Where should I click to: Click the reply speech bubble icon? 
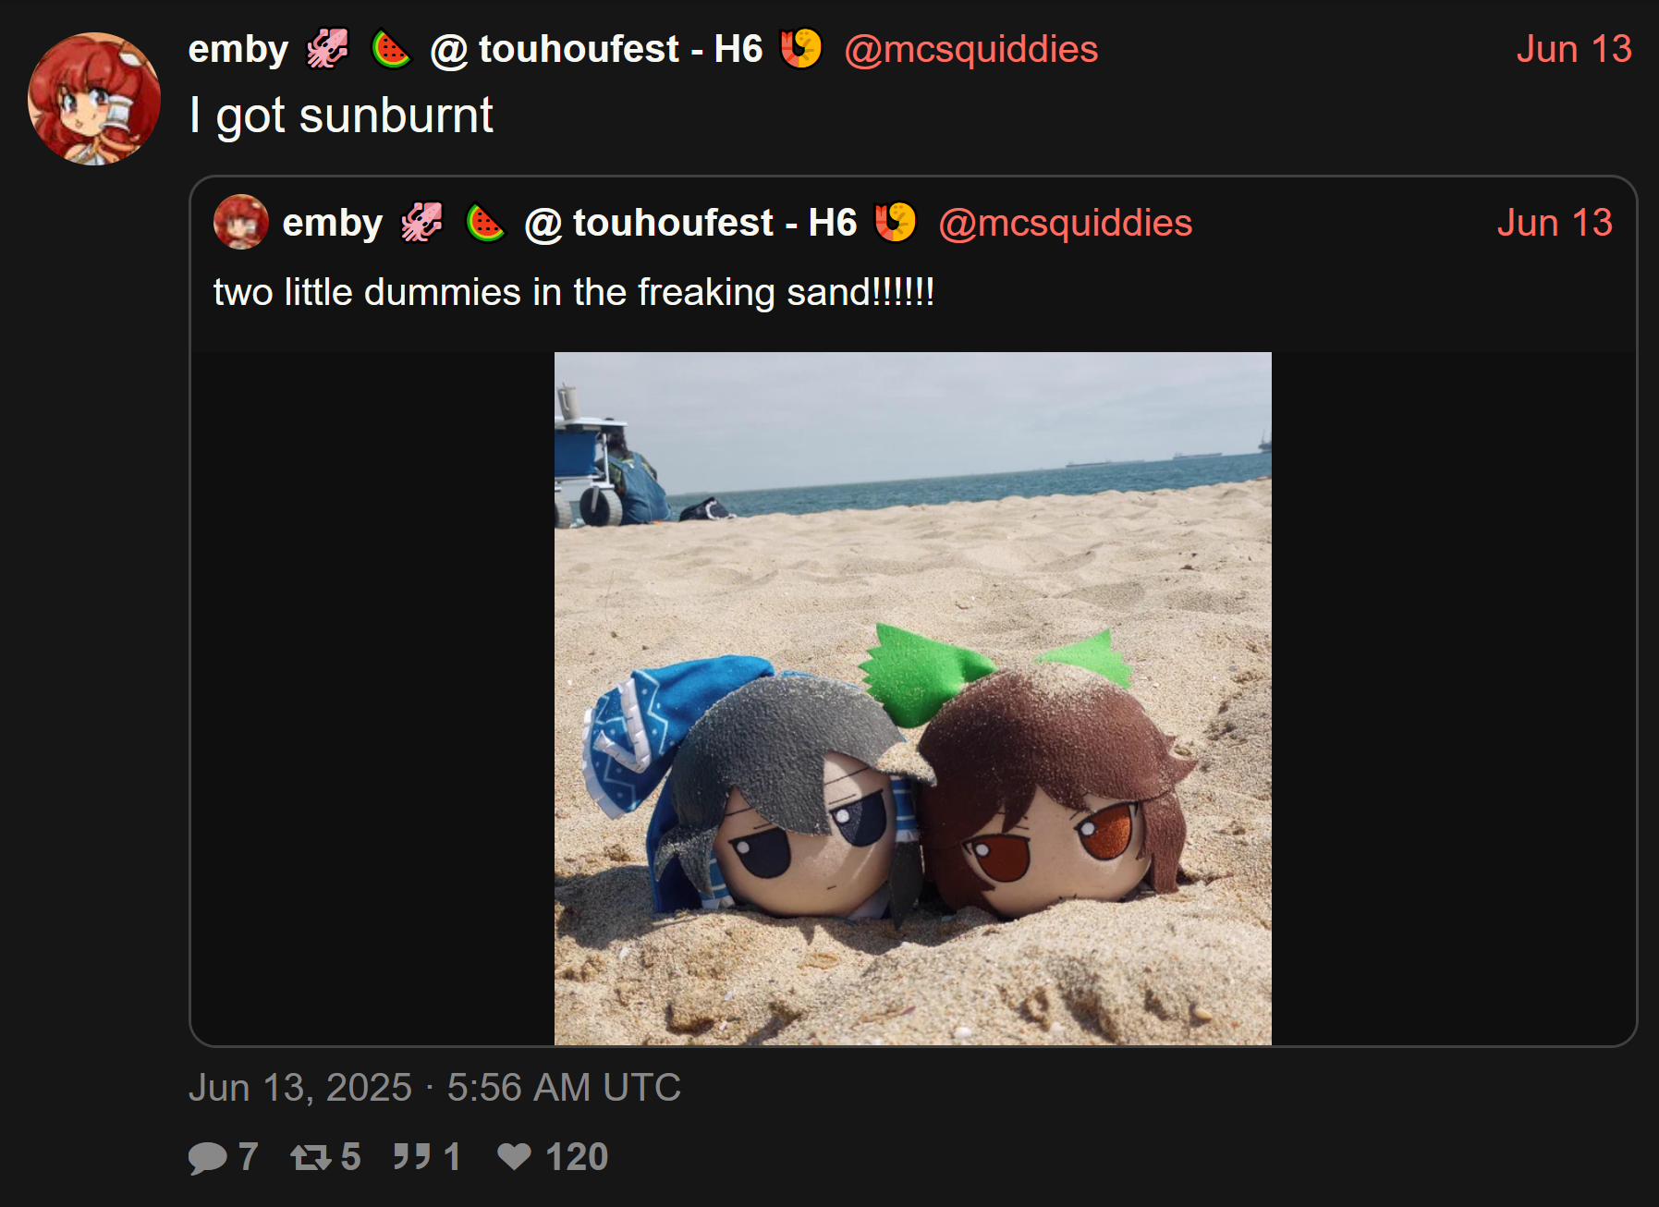point(208,1157)
